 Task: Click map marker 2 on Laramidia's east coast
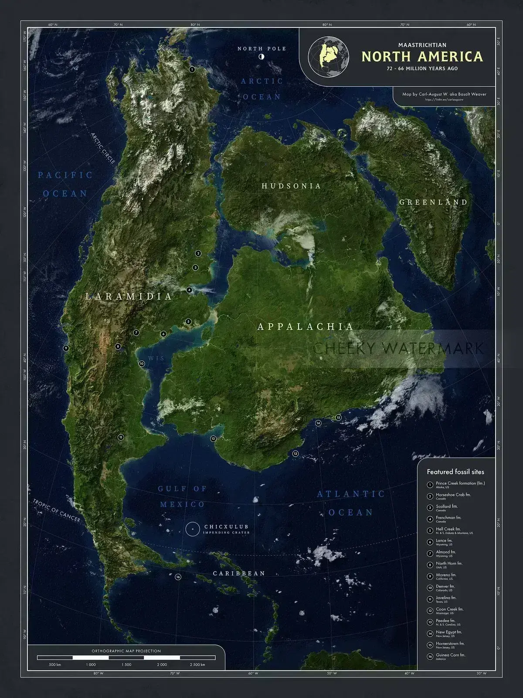[198, 253]
